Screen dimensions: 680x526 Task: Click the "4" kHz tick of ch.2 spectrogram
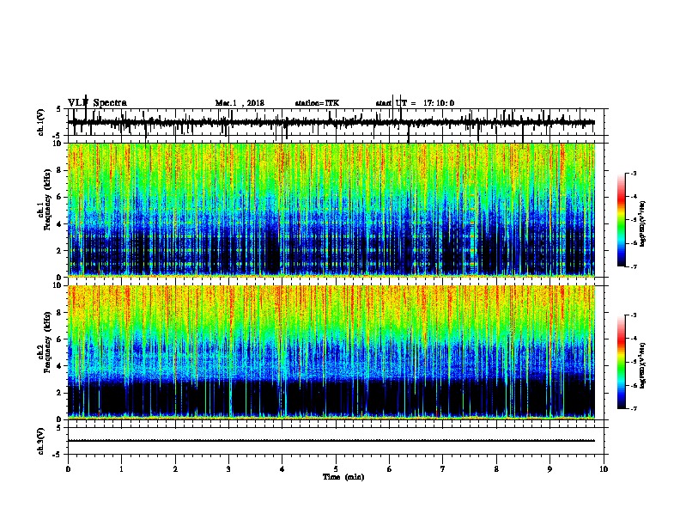[59, 366]
